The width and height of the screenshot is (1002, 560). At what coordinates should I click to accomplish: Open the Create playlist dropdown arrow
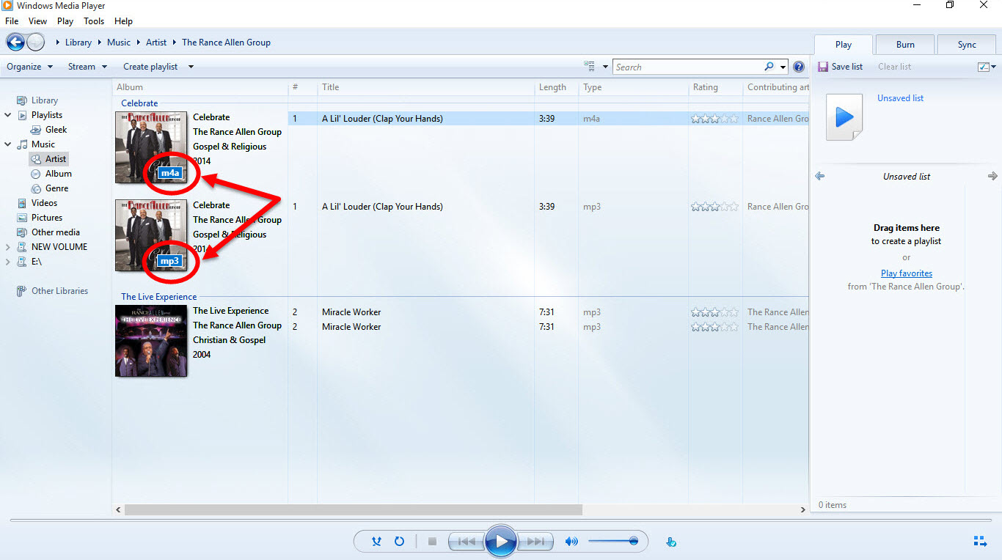[191, 67]
